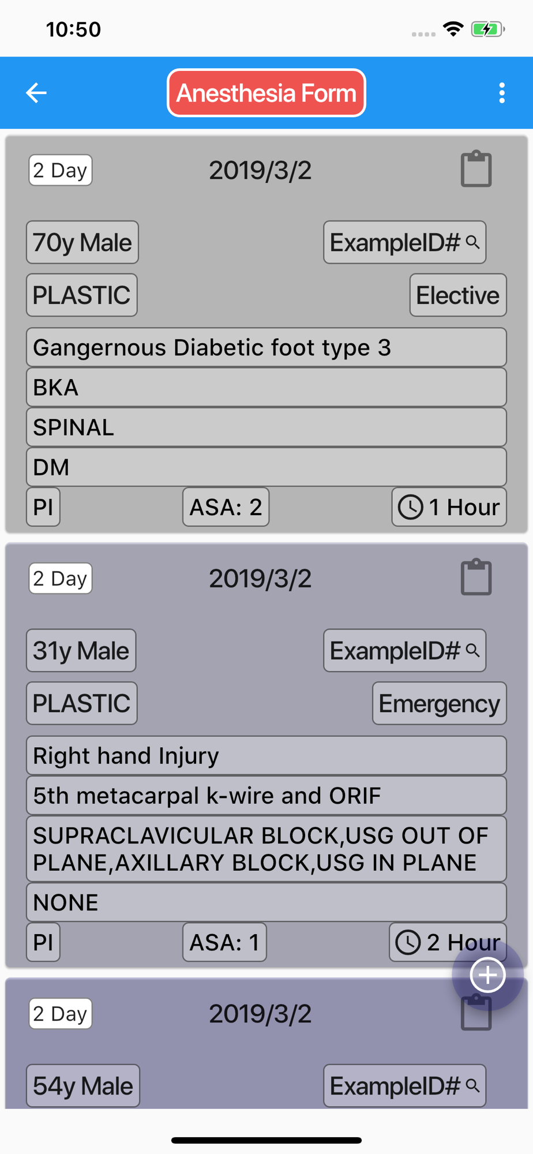533x1154 pixels.
Task: Select the SPINAL anesthesia field
Action: [266, 427]
